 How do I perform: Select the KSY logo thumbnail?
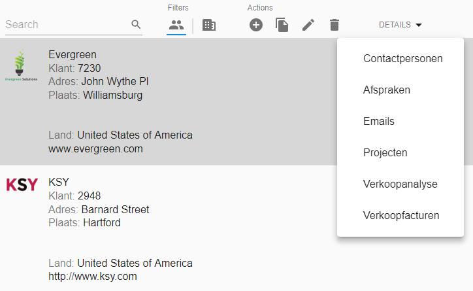(x=22, y=185)
